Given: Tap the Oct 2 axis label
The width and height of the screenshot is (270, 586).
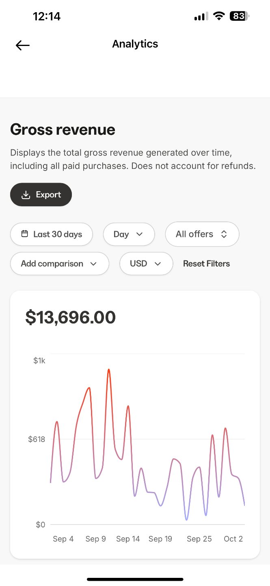Looking at the screenshot, I should click(233, 539).
